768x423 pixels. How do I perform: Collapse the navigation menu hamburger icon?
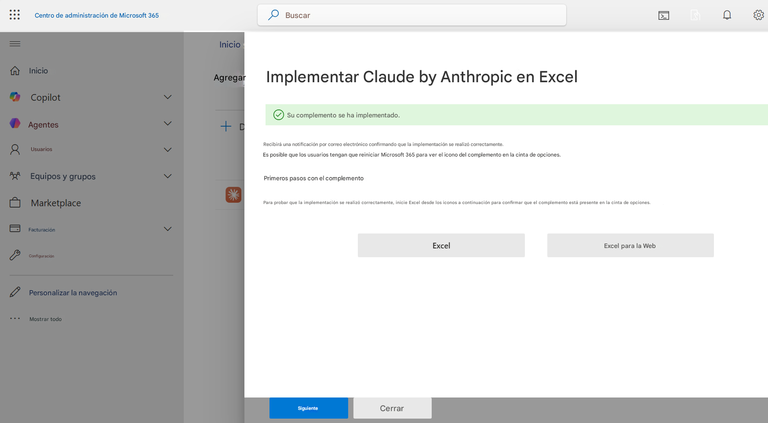point(15,44)
